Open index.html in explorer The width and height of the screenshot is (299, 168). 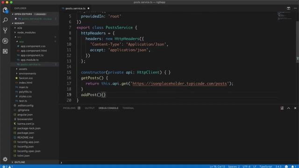25,83
